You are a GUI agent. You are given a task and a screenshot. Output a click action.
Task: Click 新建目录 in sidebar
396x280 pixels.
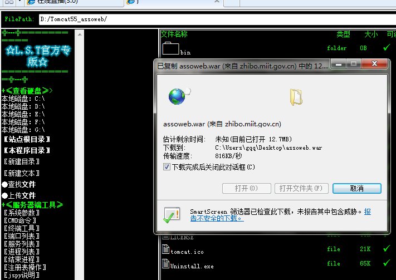coord(22,161)
